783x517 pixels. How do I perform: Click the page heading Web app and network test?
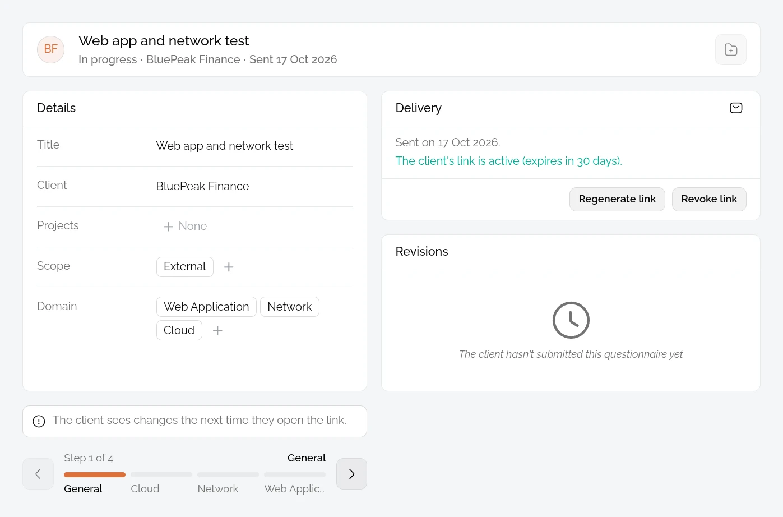[164, 40]
